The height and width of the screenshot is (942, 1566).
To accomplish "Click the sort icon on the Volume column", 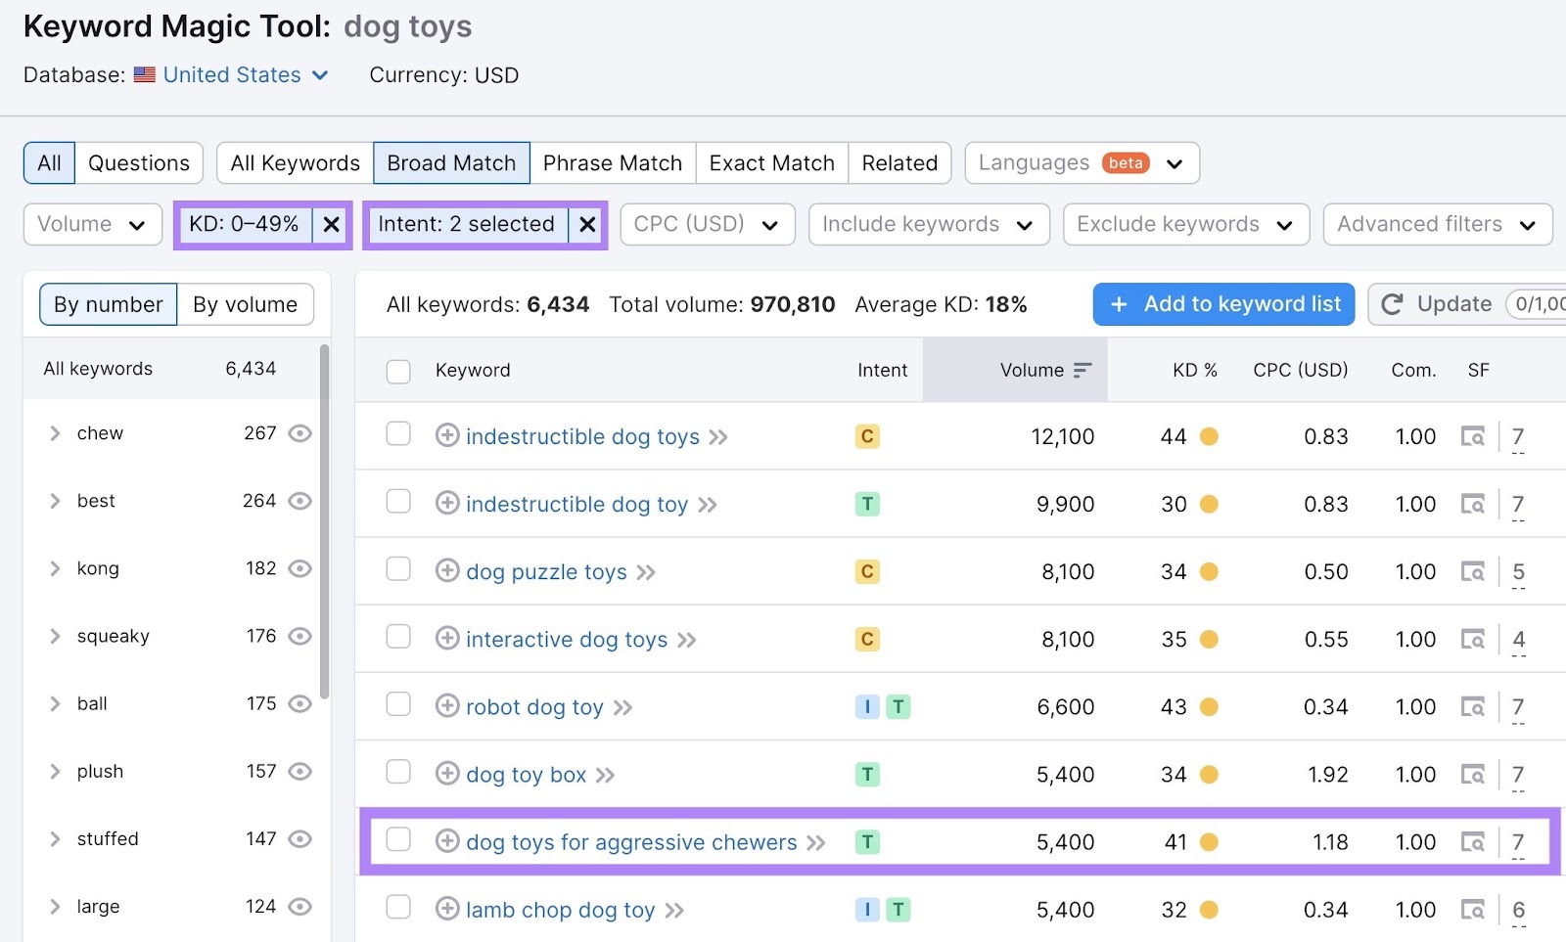I will pos(1082,370).
